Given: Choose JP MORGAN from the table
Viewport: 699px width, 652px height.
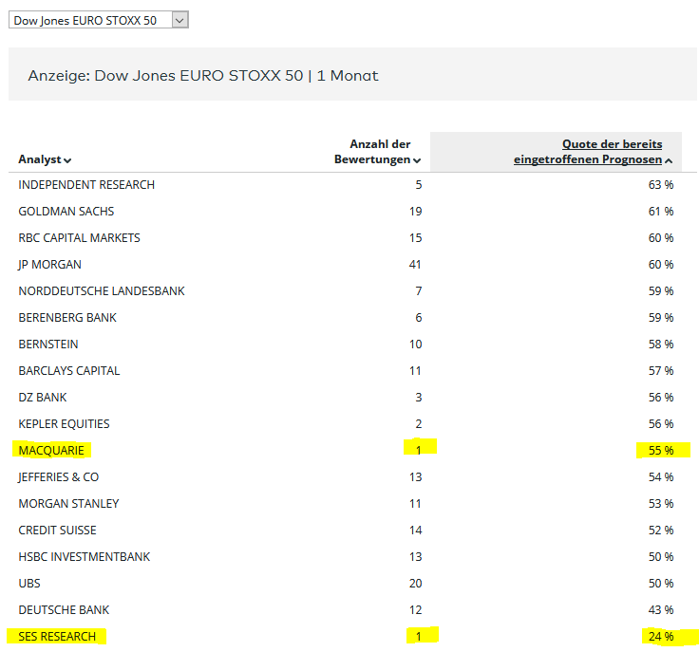Looking at the screenshot, I should [49, 265].
